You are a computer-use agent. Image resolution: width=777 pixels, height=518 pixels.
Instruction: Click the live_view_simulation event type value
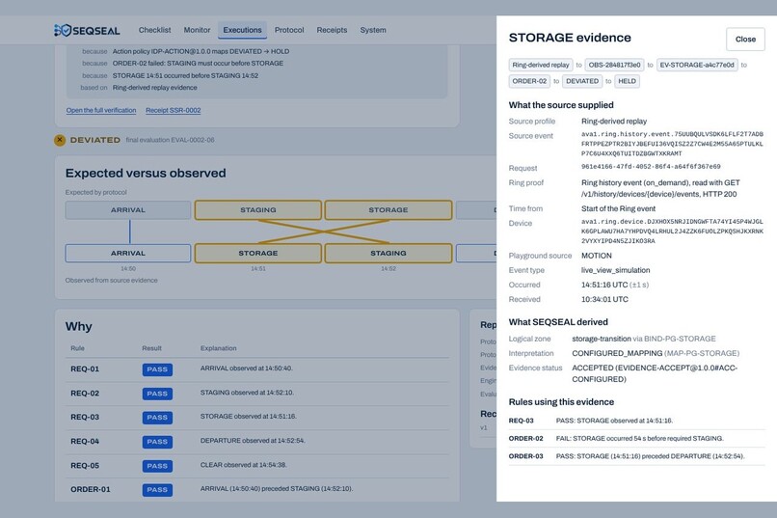pyautogui.click(x=615, y=270)
